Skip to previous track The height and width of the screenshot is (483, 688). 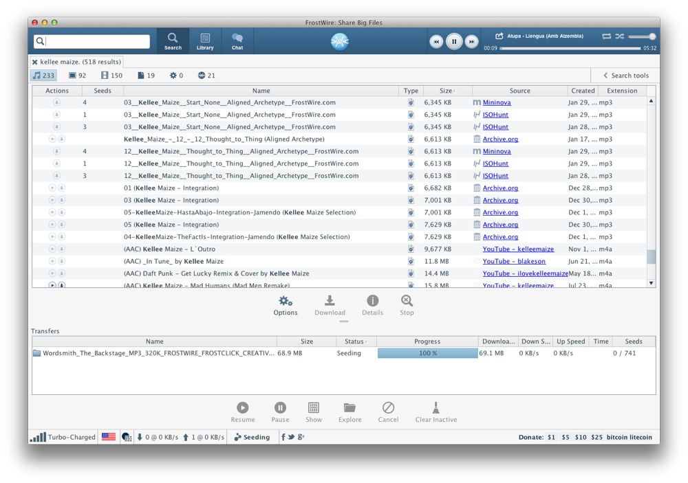[436, 42]
